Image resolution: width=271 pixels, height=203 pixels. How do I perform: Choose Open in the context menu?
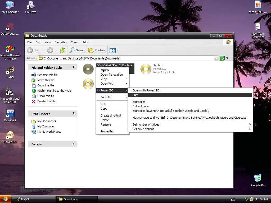[112, 70]
